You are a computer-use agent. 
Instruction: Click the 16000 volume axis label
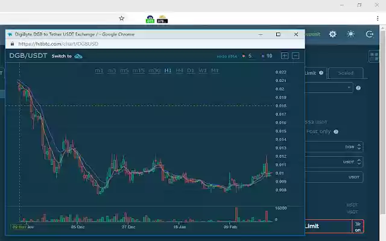click(280, 208)
